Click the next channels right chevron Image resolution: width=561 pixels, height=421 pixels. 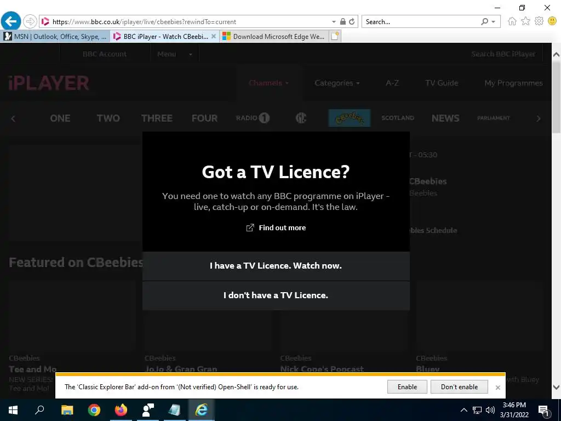539,118
